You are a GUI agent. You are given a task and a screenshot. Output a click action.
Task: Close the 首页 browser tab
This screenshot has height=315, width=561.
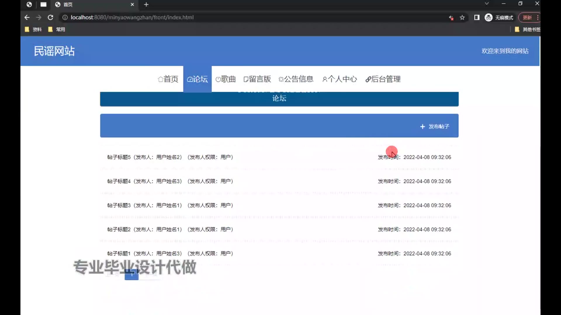pyautogui.click(x=132, y=4)
